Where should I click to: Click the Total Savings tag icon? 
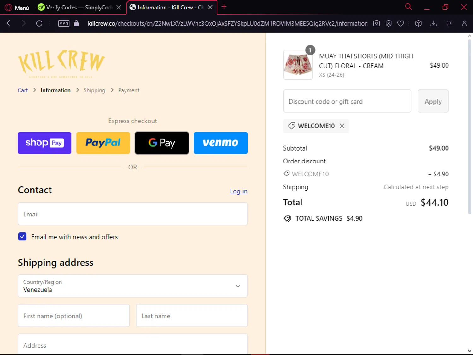pos(288,218)
